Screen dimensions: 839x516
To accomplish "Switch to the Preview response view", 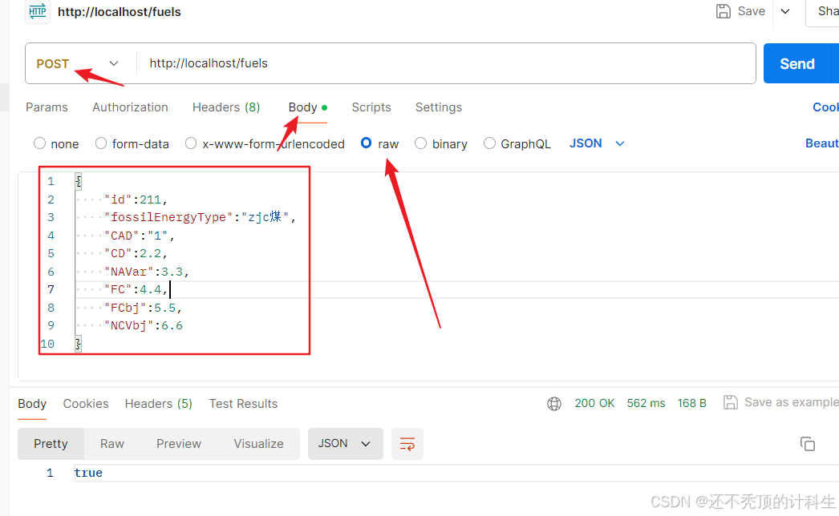I will tap(179, 444).
